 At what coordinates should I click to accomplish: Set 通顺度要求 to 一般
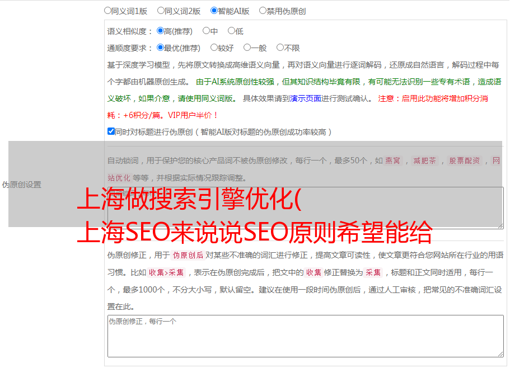tap(247, 48)
